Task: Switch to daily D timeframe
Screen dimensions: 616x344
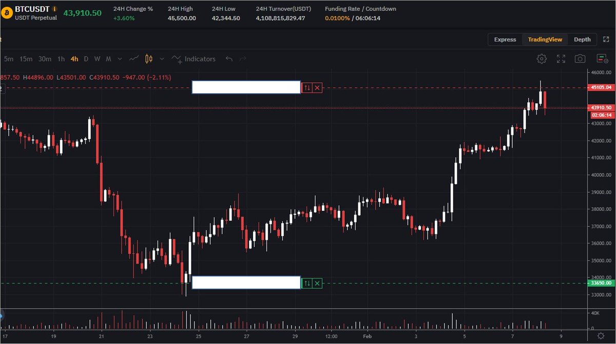Action: pyautogui.click(x=86, y=59)
